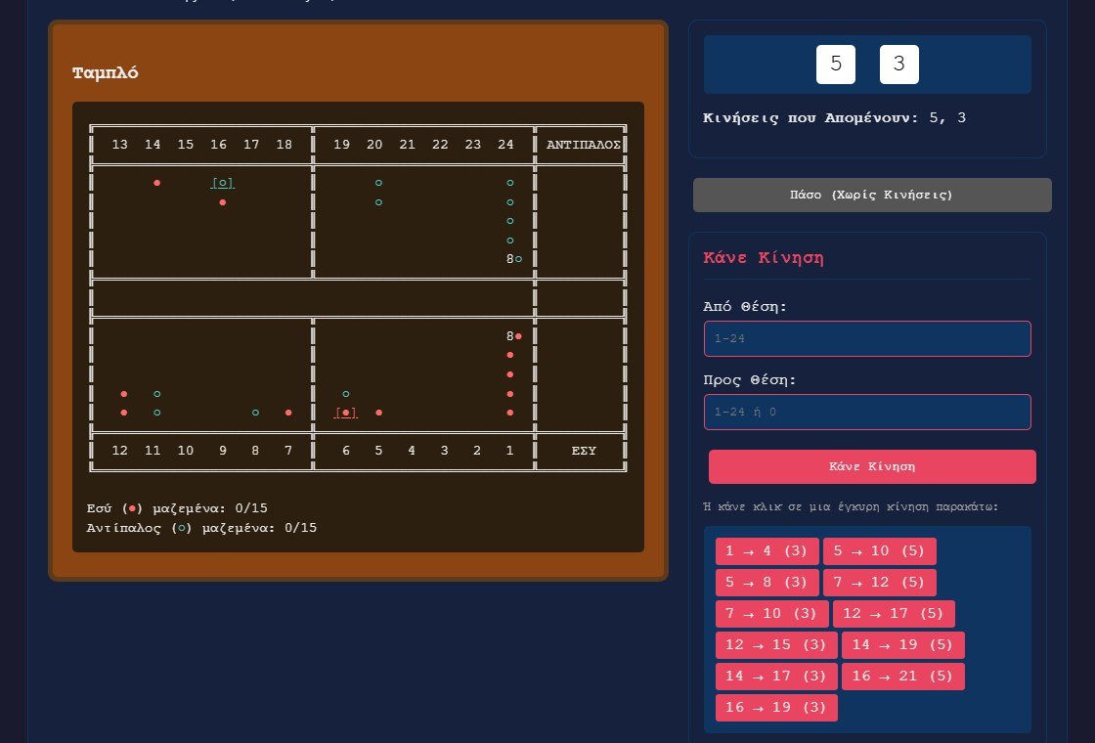Screen dimensions: 1095x743
Task: Click the hint text about έγκυρη κίνηση παρακάτω
Action: (x=851, y=507)
